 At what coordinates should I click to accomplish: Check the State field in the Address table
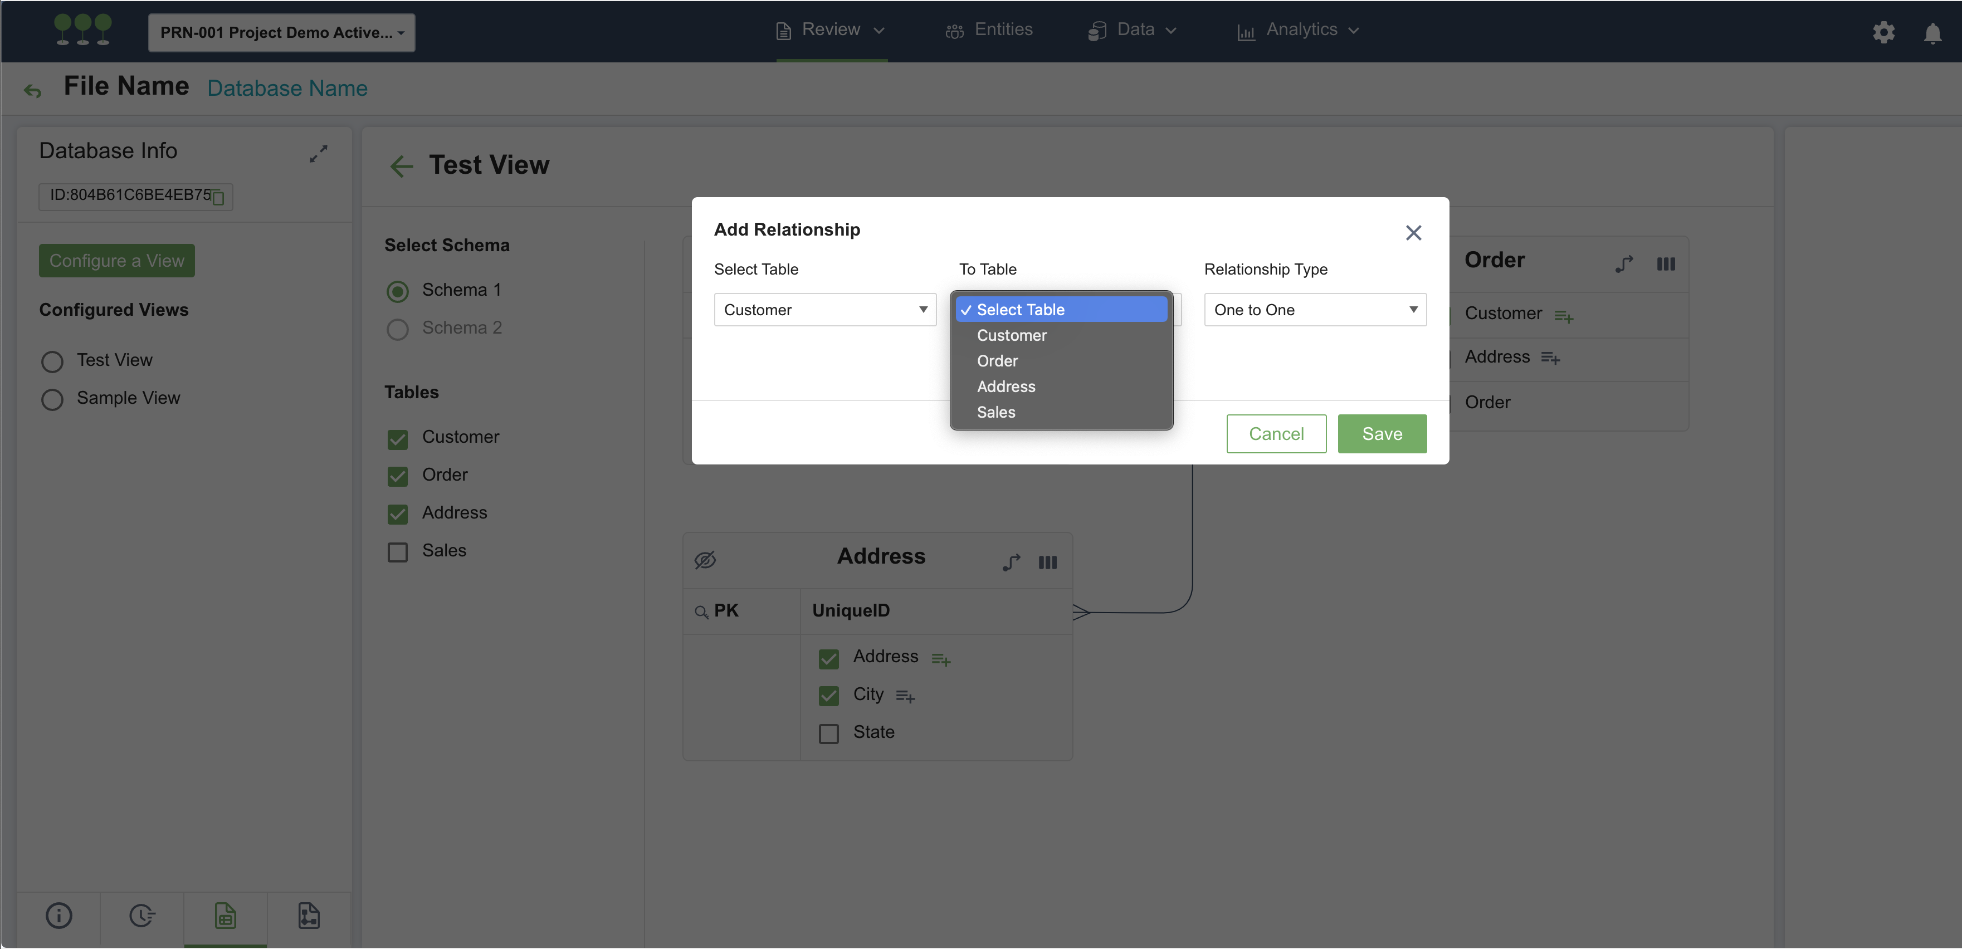pyautogui.click(x=828, y=733)
